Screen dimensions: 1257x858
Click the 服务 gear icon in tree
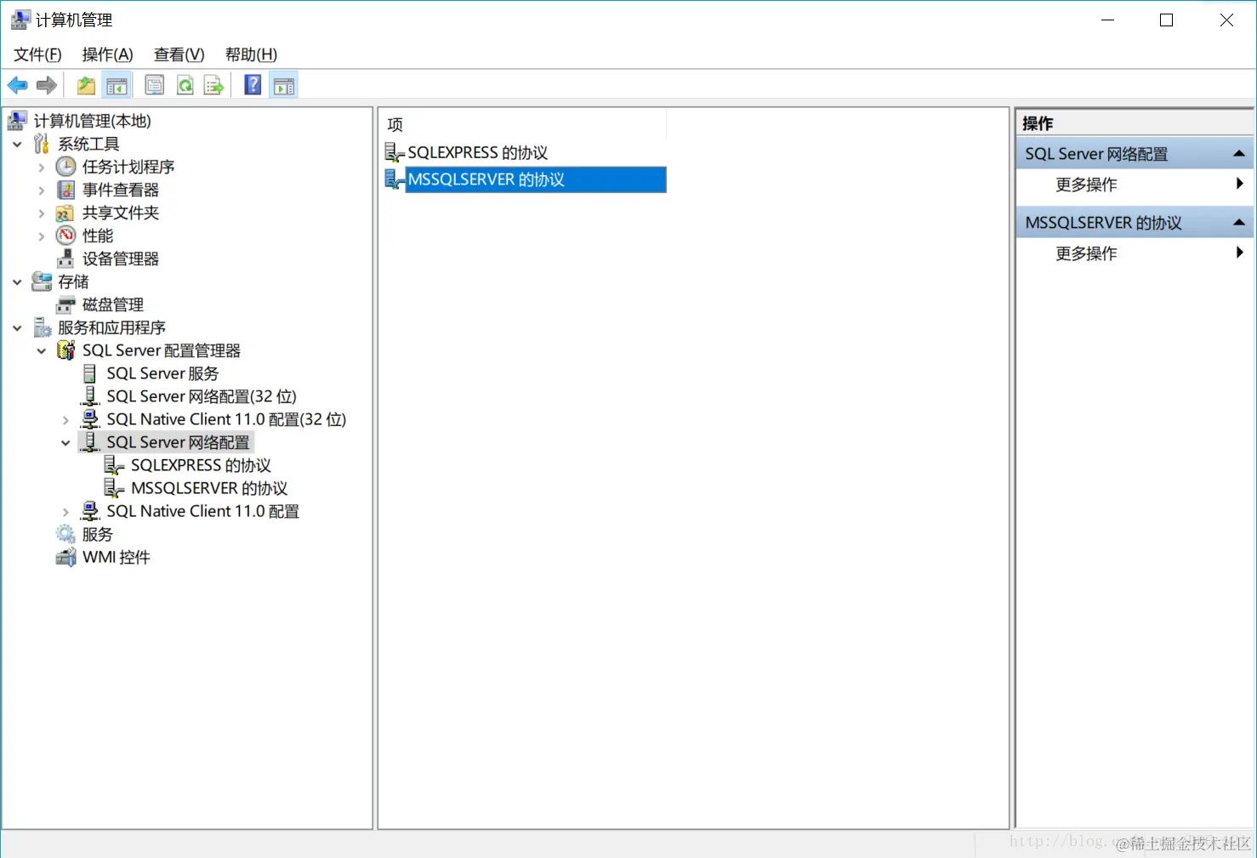[x=65, y=534]
